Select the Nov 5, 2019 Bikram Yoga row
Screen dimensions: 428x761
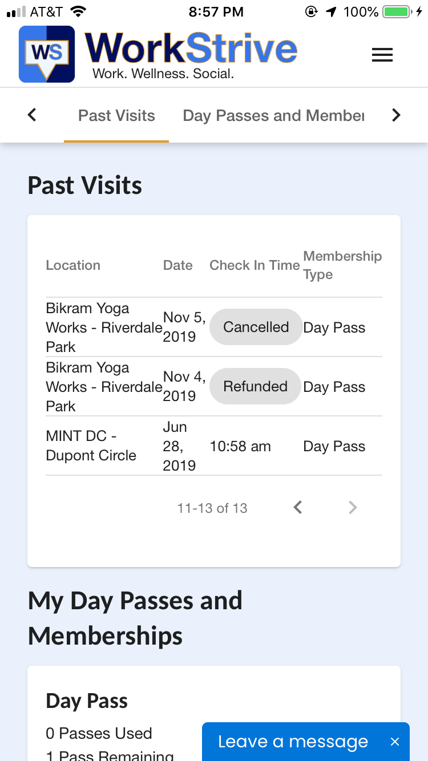pos(214,327)
